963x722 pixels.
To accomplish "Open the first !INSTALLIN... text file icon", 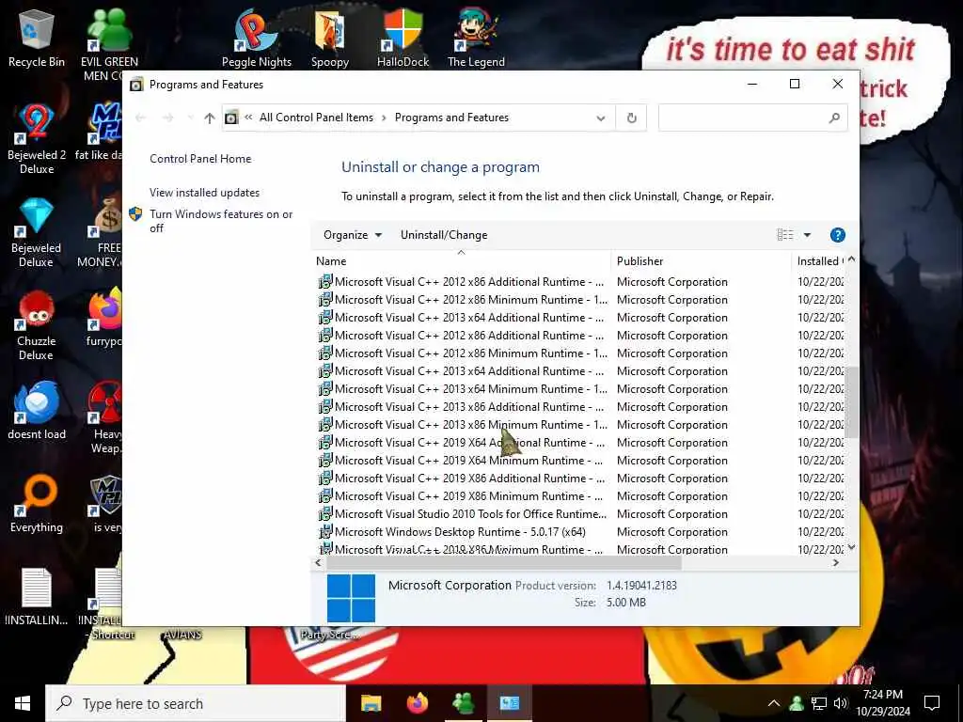I will (x=37, y=595).
